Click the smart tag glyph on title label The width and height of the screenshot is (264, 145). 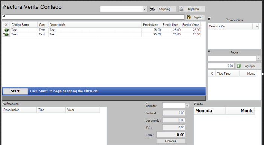4,6
